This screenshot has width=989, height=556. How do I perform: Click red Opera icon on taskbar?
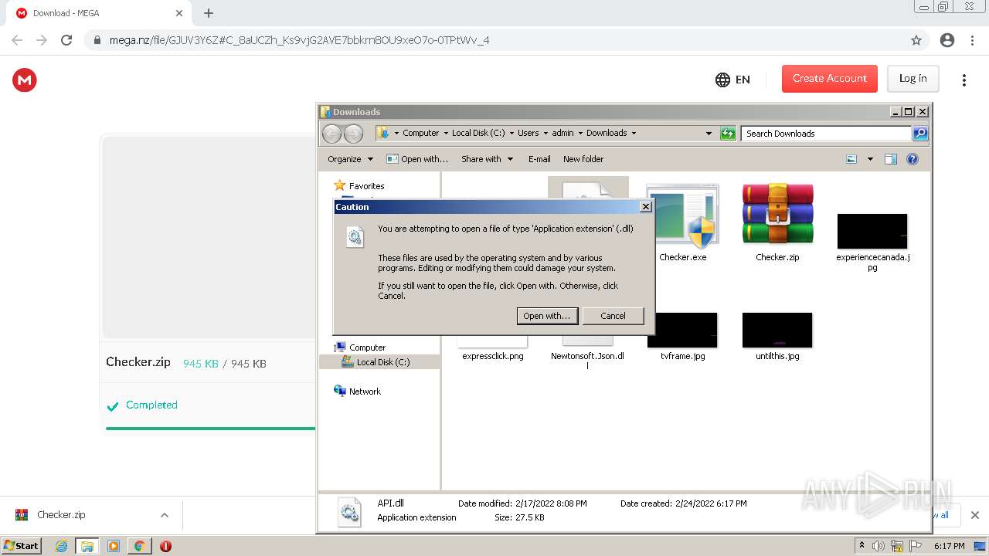point(165,546)
